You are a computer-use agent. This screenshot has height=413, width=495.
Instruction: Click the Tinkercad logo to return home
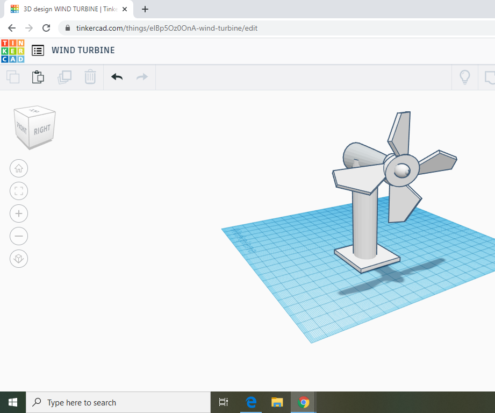pos(13,50)
